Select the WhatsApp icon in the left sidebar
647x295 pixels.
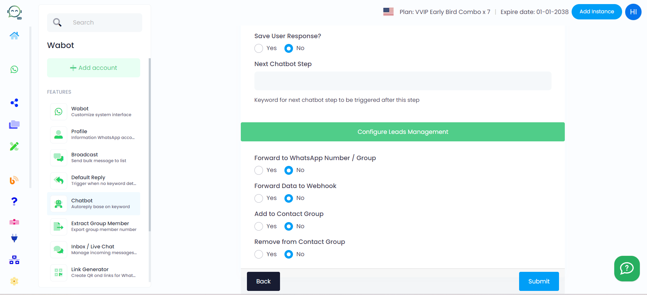tap(14, 70)
